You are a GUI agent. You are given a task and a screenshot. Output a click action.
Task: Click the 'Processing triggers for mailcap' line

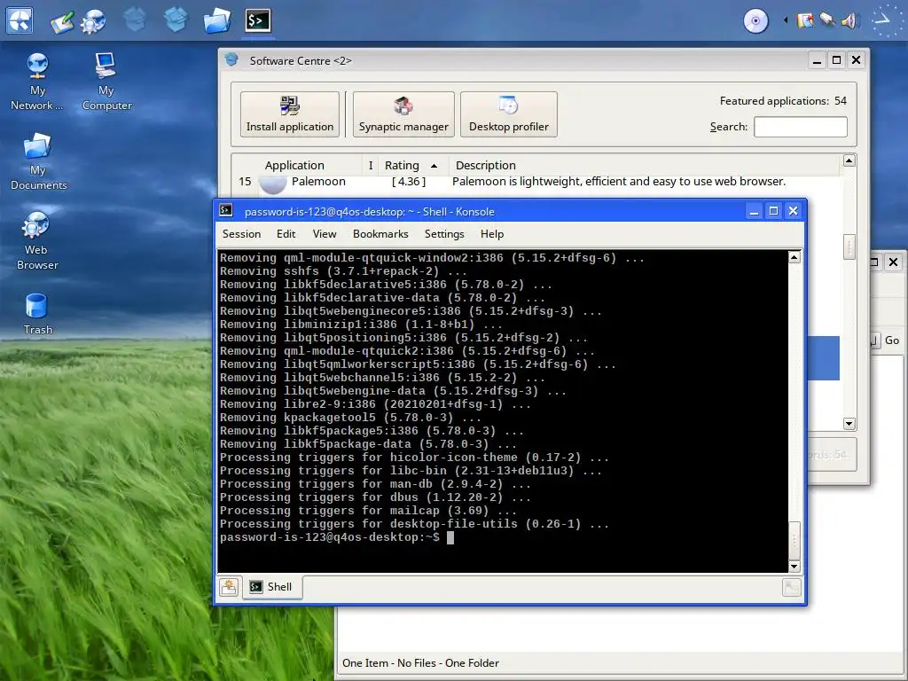coord(368,511)
